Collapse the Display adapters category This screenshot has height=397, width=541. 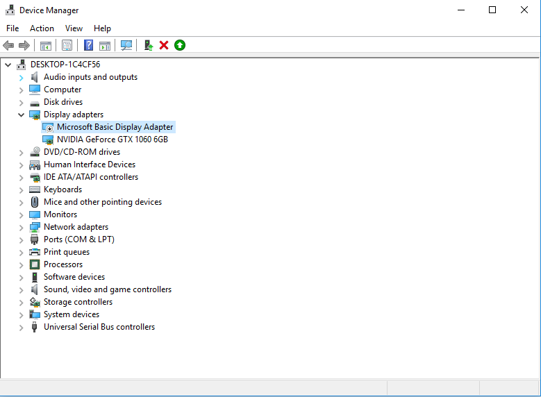(21, 115)
